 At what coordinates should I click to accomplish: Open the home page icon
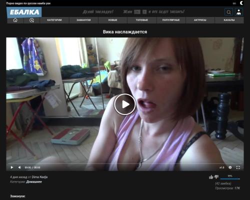point(15,20)
